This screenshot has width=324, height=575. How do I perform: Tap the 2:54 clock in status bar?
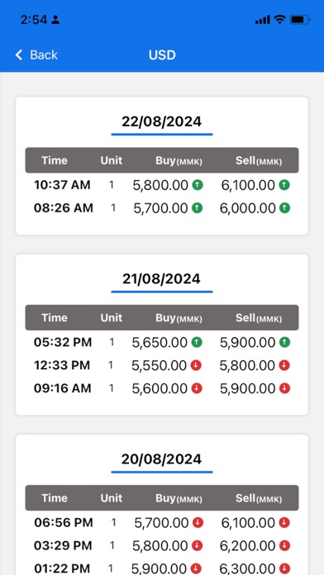[34, 20]
